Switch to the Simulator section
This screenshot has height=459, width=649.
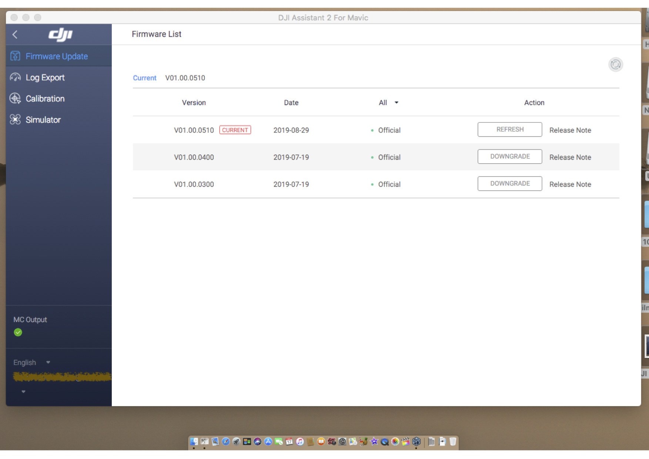43,120
